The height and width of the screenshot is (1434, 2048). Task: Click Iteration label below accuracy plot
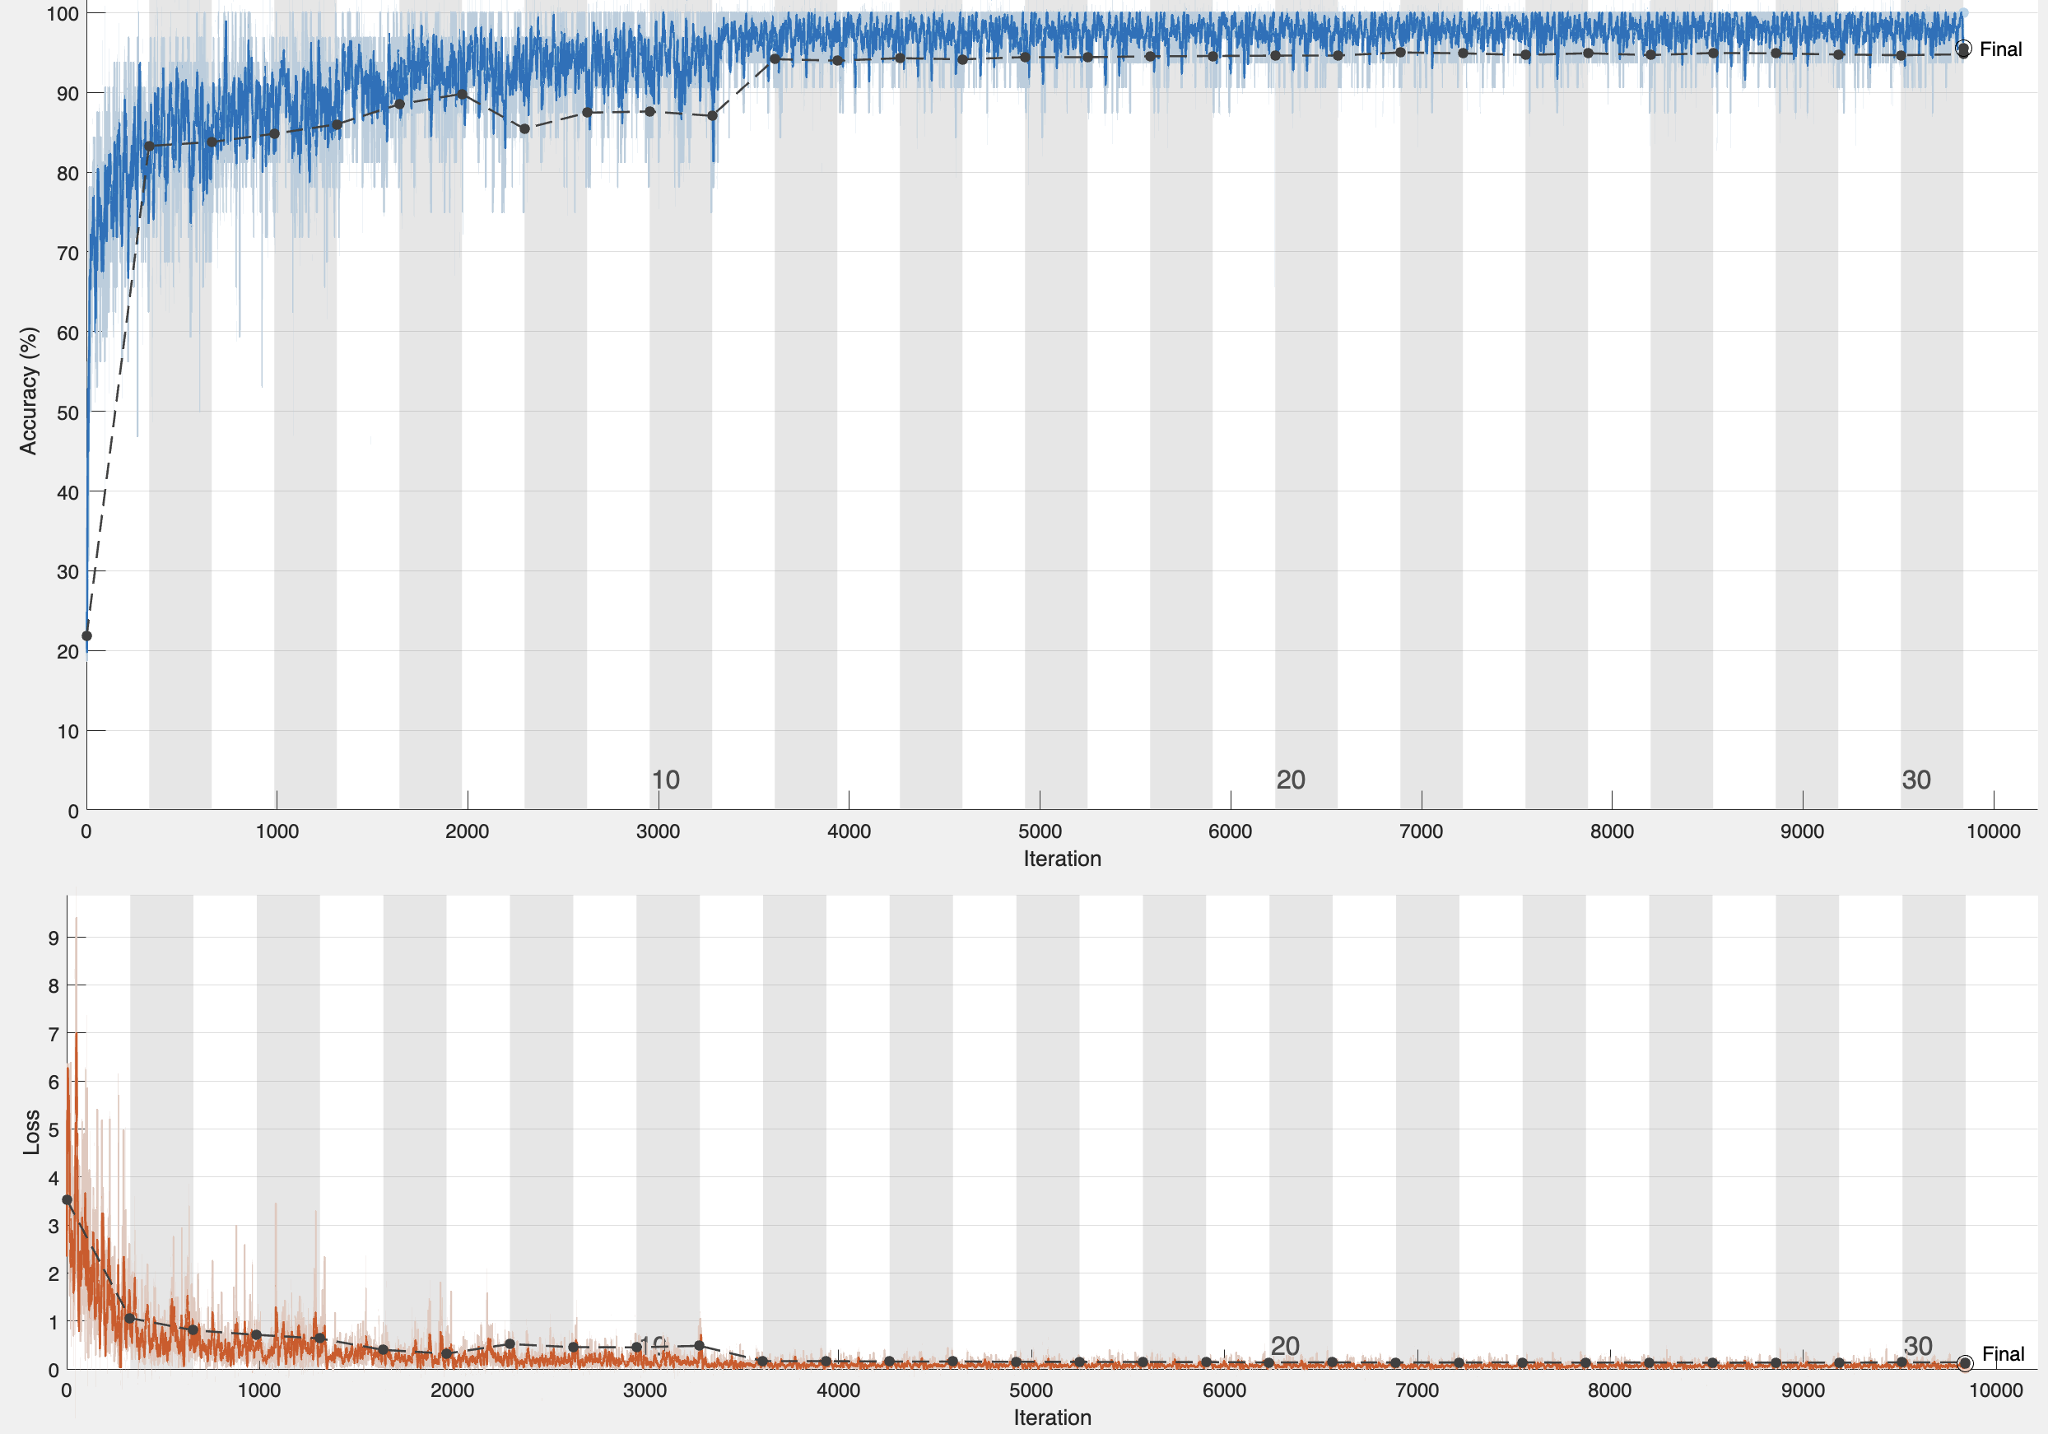click(x=1062, y=859)
